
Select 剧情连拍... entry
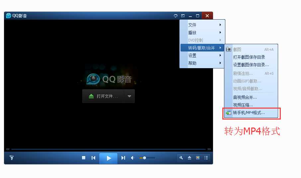pyautogui.click(x=251, y=73)
